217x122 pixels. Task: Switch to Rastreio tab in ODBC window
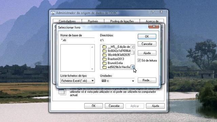(x=93, y=21)
